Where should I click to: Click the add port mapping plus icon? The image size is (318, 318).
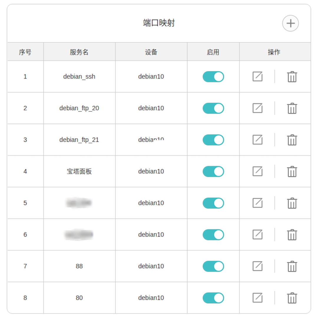tap(290, 23)
